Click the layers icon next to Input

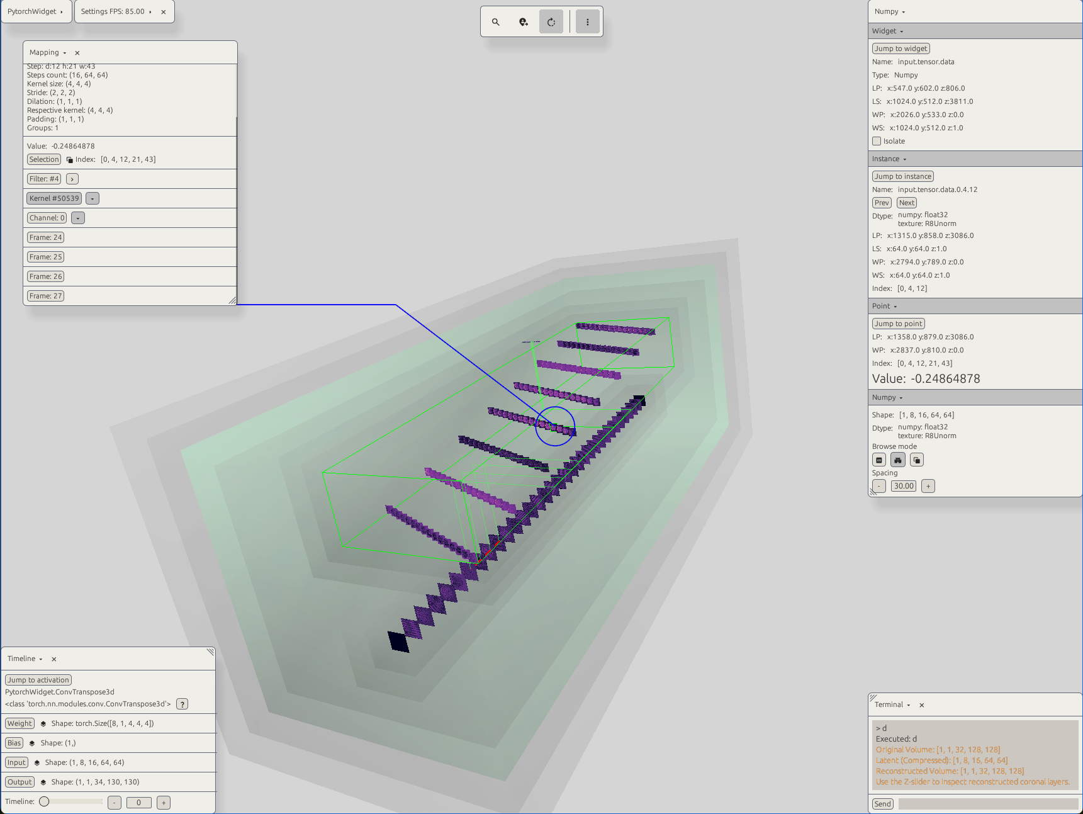click(x=37, y=763)
